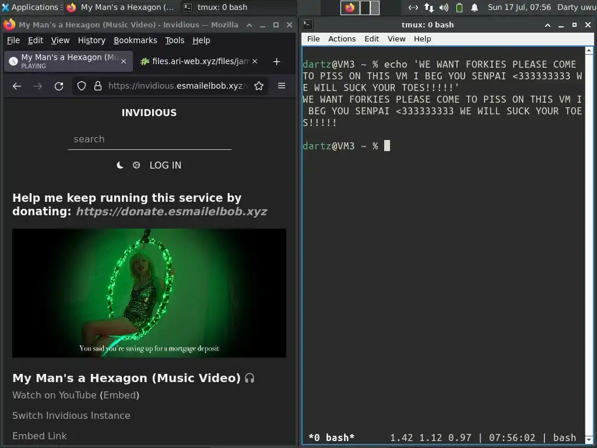Viewport: 597px width, 448px height.
Task: Open Invidious preferences gear icon
Action: pos(136,165)
